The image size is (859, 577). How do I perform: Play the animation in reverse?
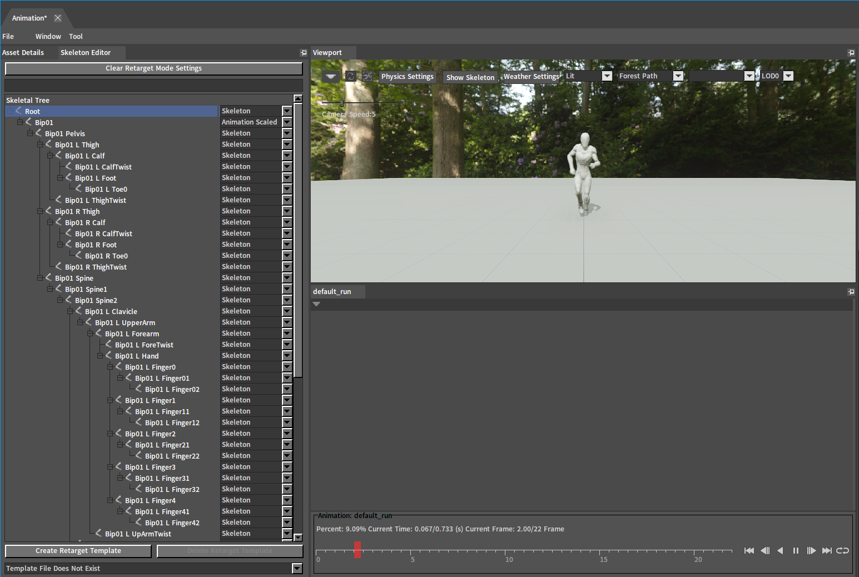780,550
